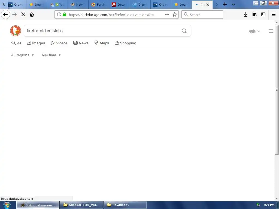
Task: Show Maps results
Action: (102, 43)
